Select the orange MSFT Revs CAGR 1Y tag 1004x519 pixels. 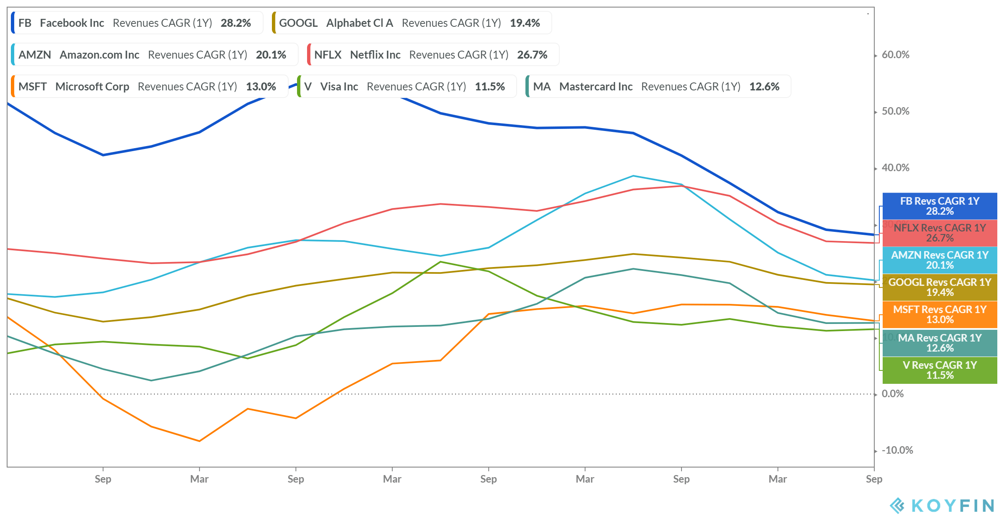pyautogui.click(x=940, y=314)
